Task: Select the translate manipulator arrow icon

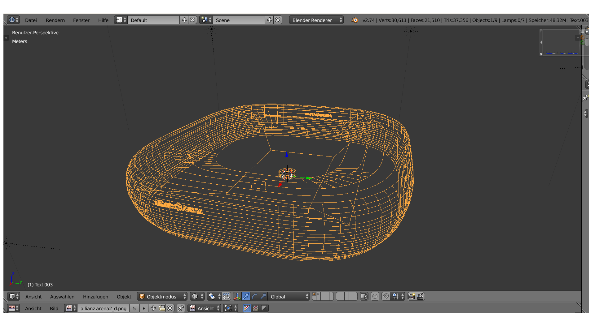Action: [246, 297]
